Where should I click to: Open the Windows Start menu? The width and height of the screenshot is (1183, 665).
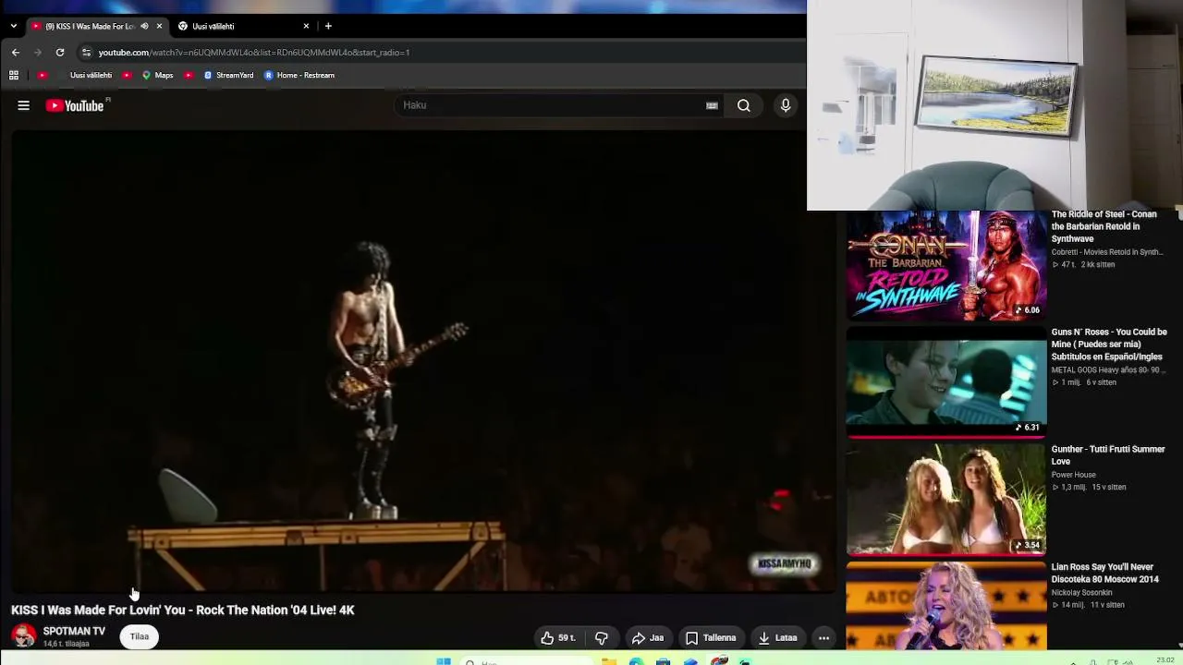click(x=444, y=661)
